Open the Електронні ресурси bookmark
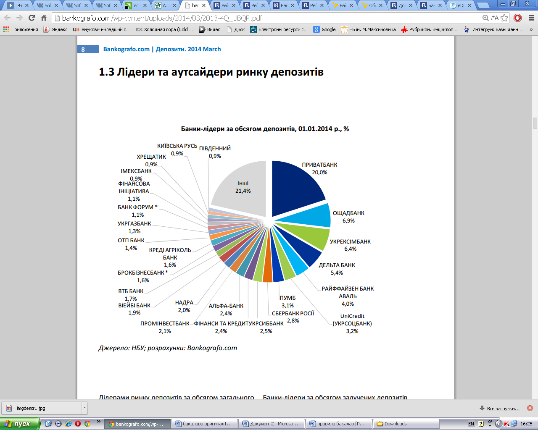538x430 pixels. click(279, 29)
